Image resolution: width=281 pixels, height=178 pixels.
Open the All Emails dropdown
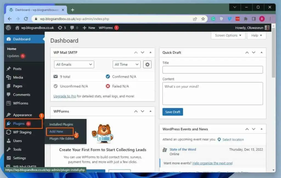[x=74, y=64]
